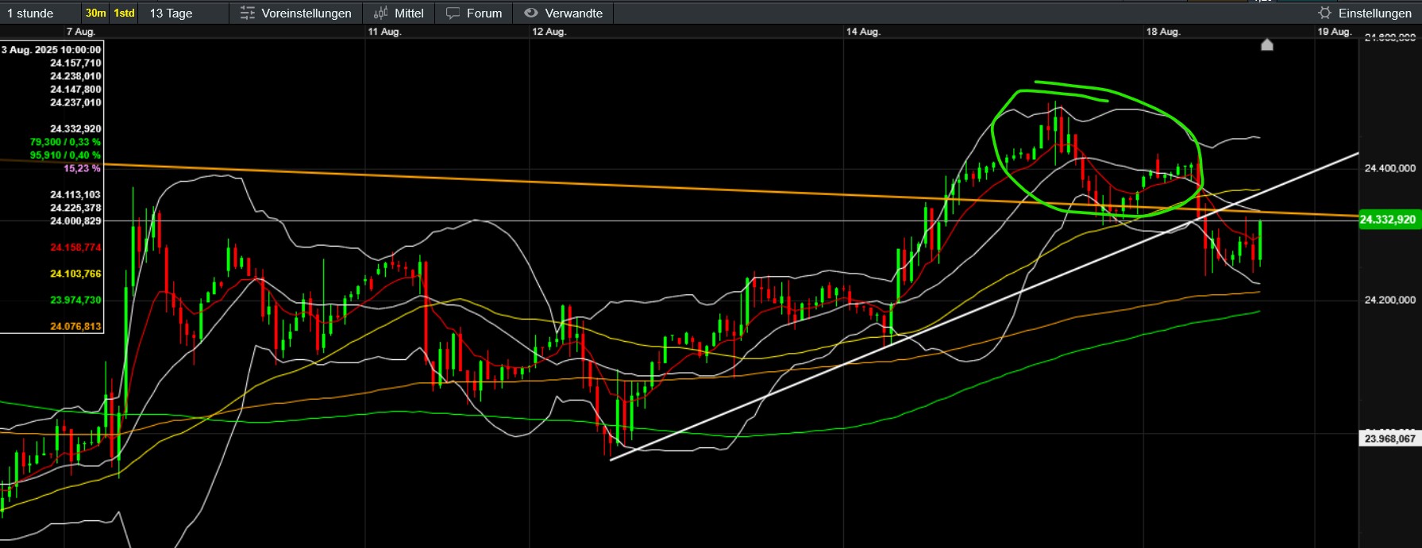Click the legend value 24.237,010

point(75,102)
